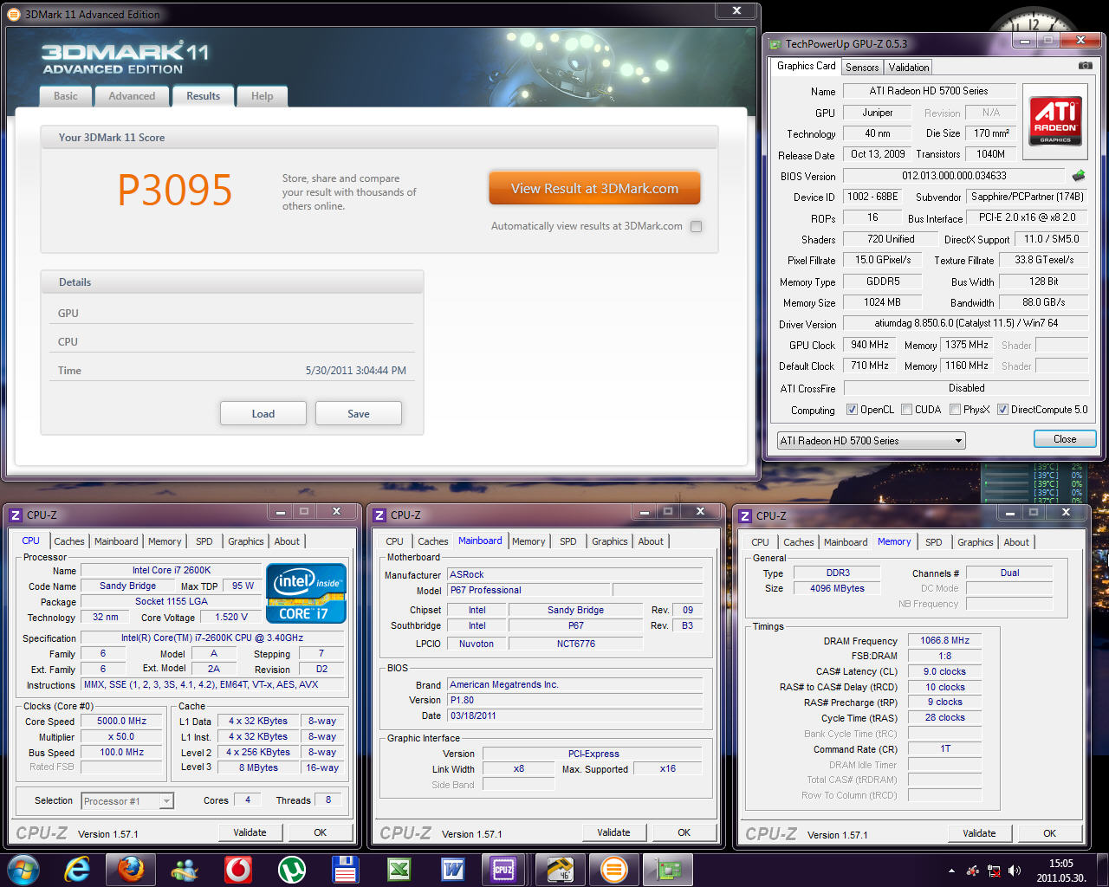This screenshot has height=887, width=1109.
Task: Toggle the CUDA checkbox in GPU-Z
Action: [x=906, y=410]
